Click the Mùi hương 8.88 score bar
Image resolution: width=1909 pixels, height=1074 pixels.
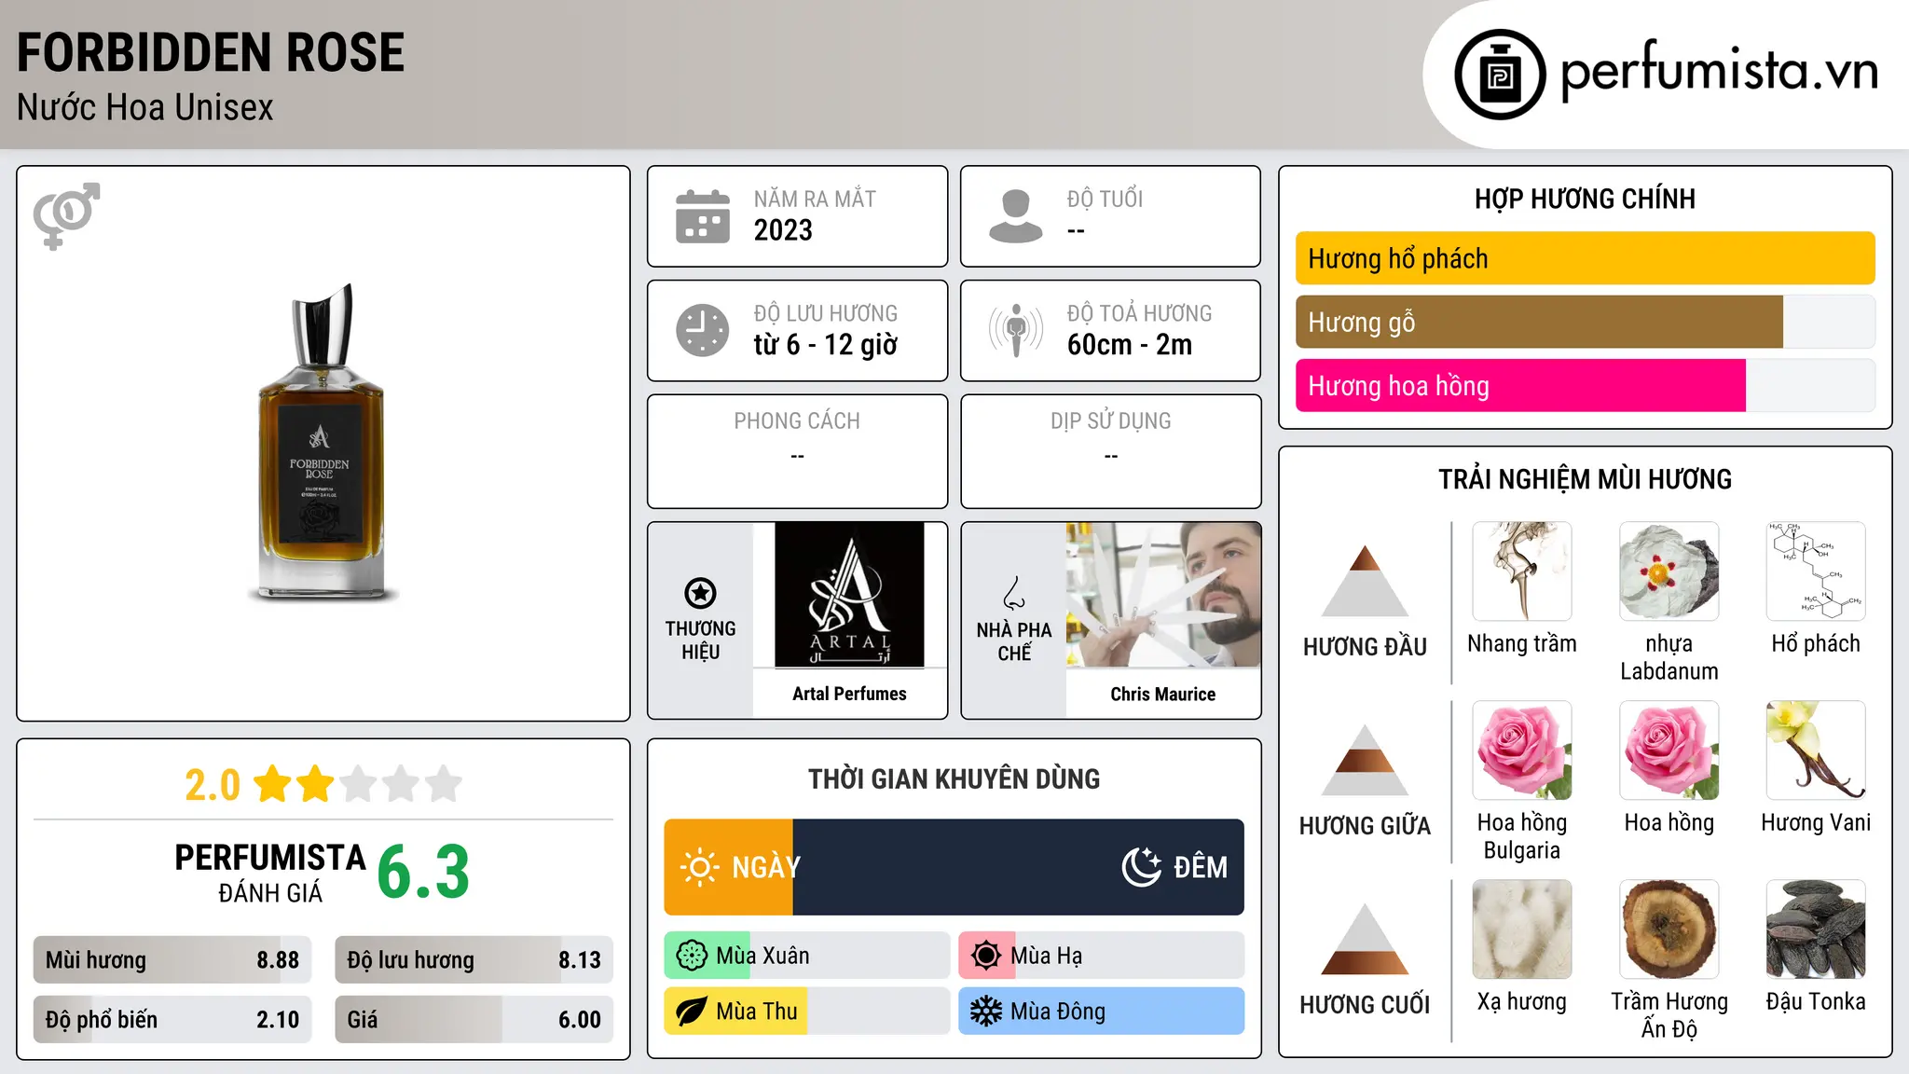(172, 959)
